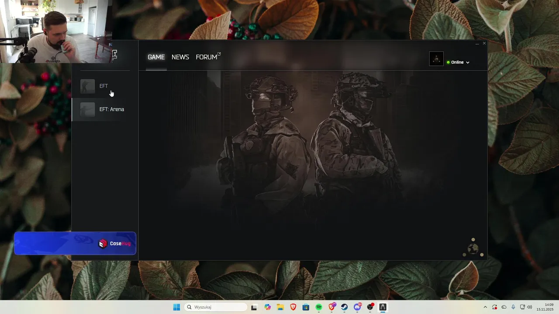Click the Wyszukaj taskbar search box
Viewport: 559px width, 314px height.
point(216,307)
